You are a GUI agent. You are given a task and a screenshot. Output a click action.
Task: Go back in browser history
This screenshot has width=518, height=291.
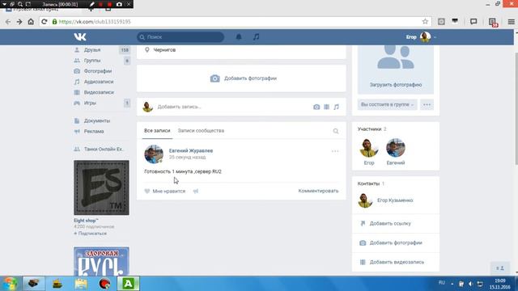click(x=8, y=22)
